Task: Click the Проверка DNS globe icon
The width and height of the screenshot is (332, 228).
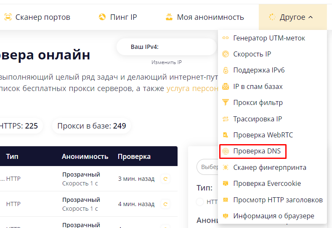Action: (226, 151)
